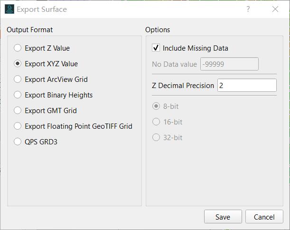Select Export GMT Grid option

coord(18,110)
